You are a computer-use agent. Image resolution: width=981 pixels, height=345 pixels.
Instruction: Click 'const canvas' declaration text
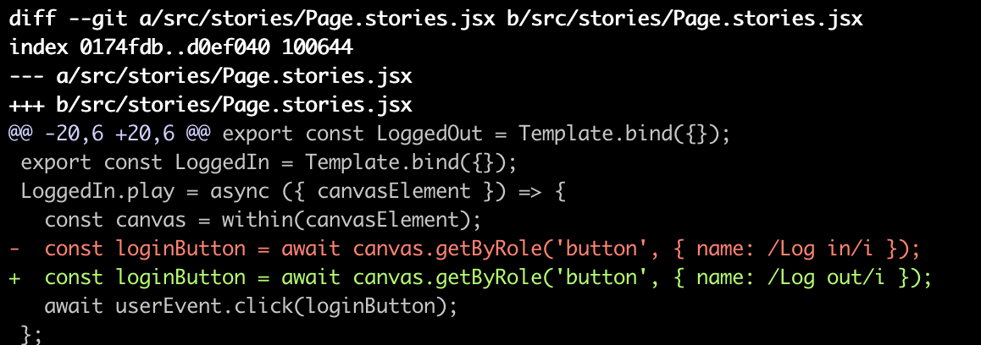point(103,220)
